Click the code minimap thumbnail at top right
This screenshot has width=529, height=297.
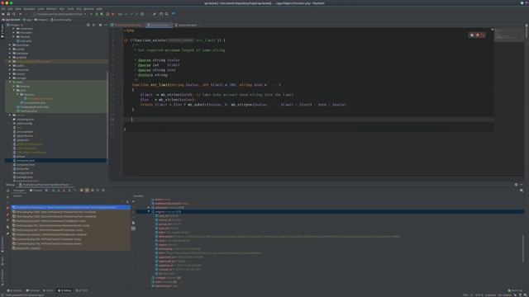tap(509, 35)
